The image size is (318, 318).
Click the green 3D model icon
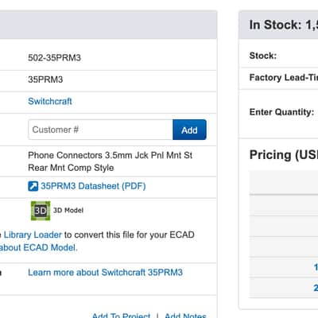(x=41, y=211)
